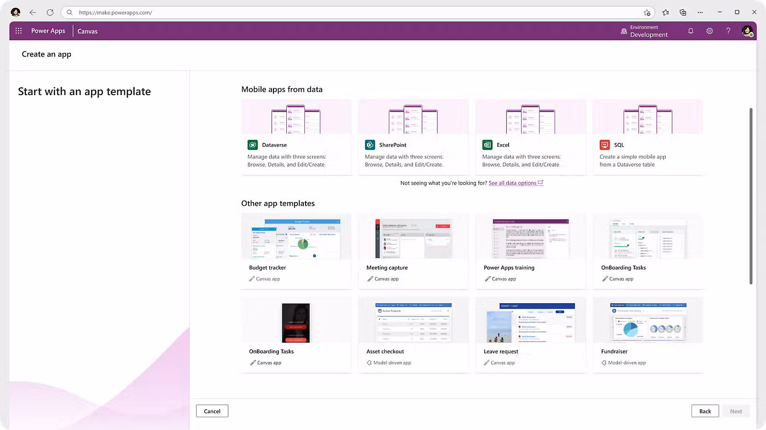Click Other app templates heading
Viewport: 766px width, 430px height.
pos(278,204)
